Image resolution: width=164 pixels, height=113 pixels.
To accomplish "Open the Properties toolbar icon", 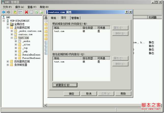I will click(x=31, y=12).
